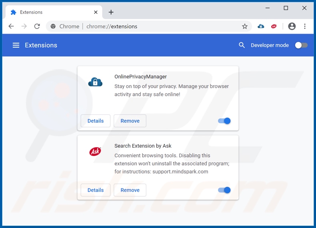Maximize the Chrome window
The height and width of the screenshot is (228, 316).
(286, 8)
